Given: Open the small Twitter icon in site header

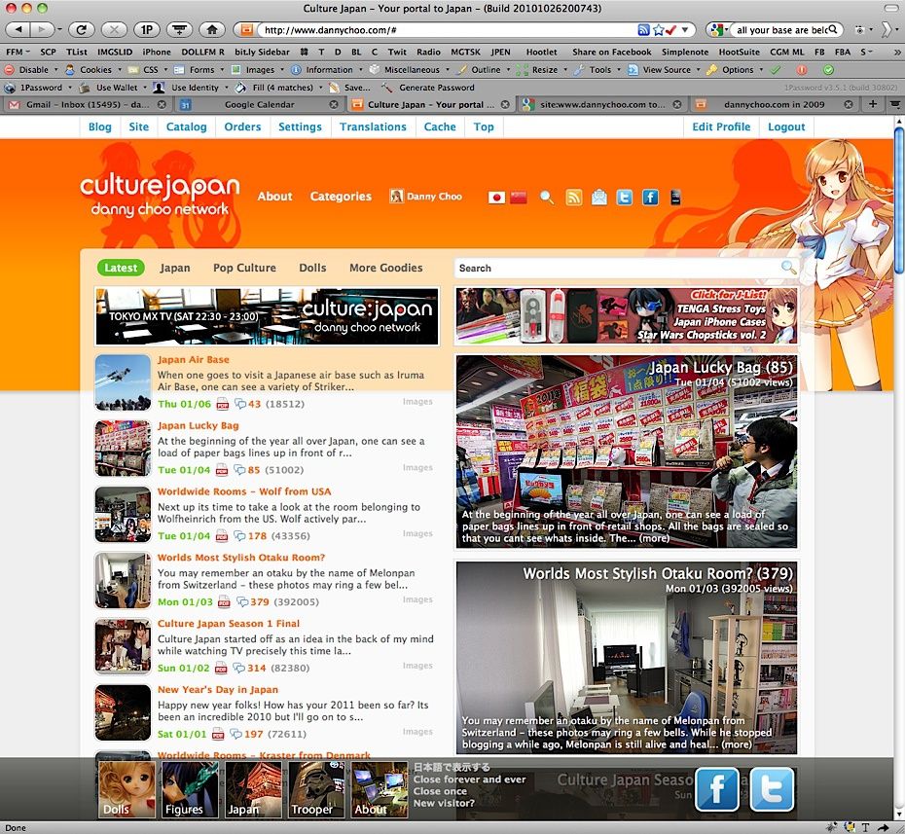Looking at the screenshot, I should [x=625, y=198].
